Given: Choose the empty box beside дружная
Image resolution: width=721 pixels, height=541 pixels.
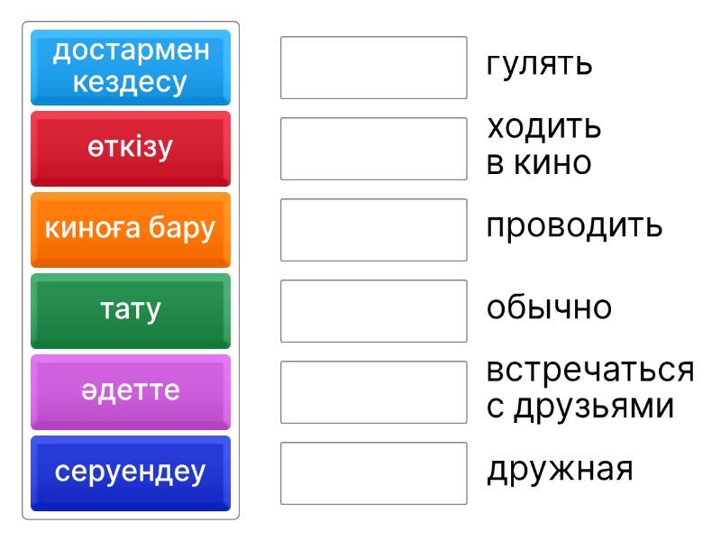Looking at the screenshot, I should [373, 473].
